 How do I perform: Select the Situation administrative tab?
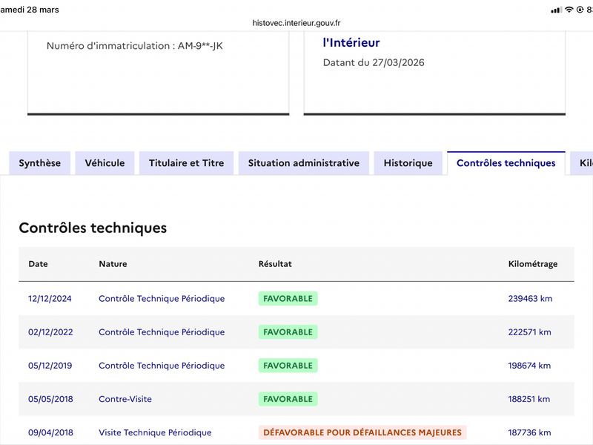click(304, 163)
